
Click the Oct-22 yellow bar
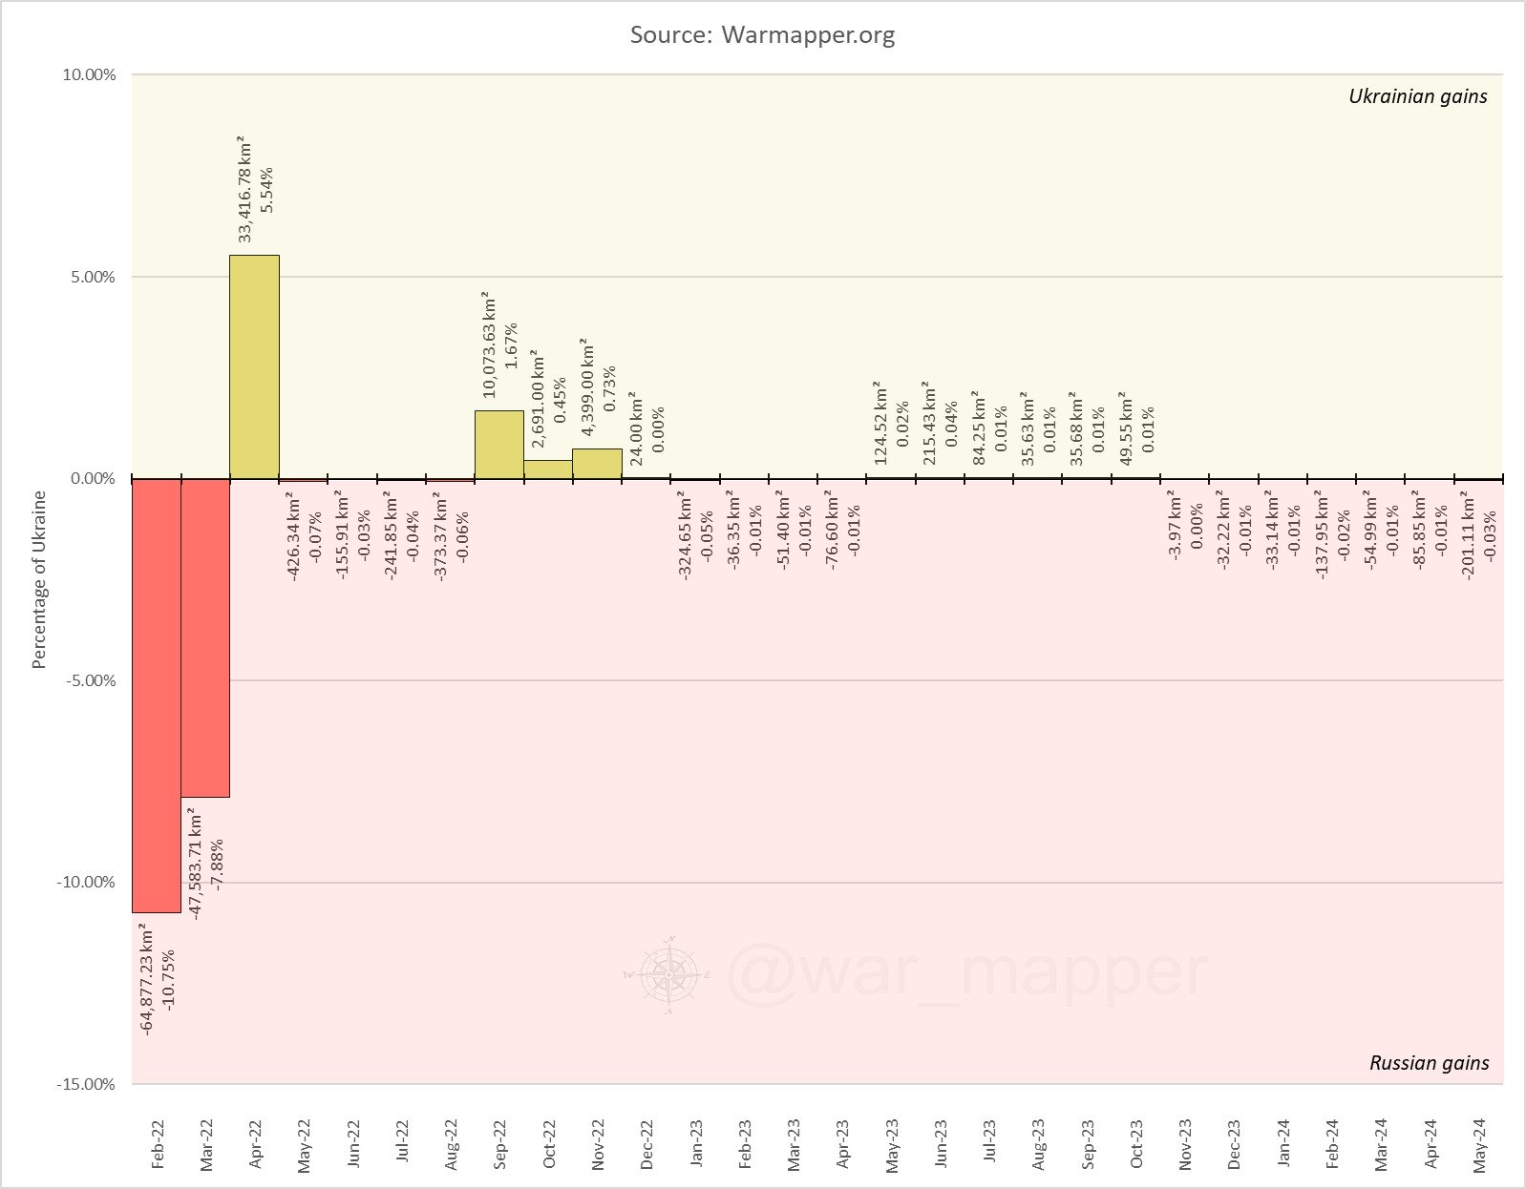pyautogui.click(x=548, y=469)
